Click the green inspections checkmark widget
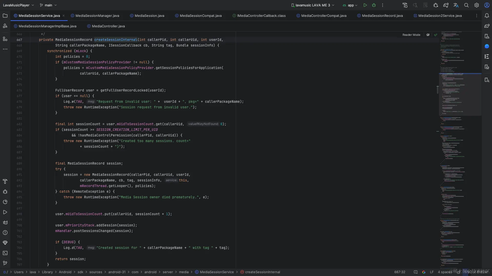Image resolution: width=492 pixels, height=276 pixels. tap(436, 35)
